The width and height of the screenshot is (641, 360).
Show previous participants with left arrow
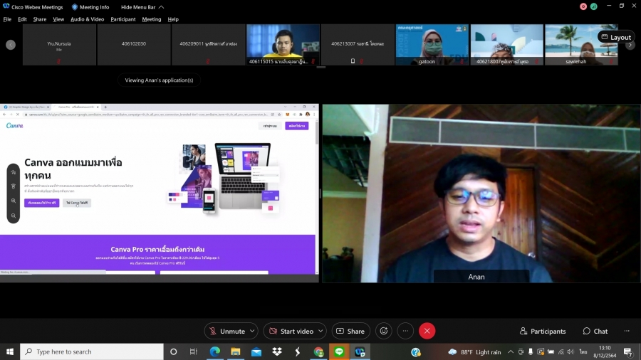click(x=11, y=45)
